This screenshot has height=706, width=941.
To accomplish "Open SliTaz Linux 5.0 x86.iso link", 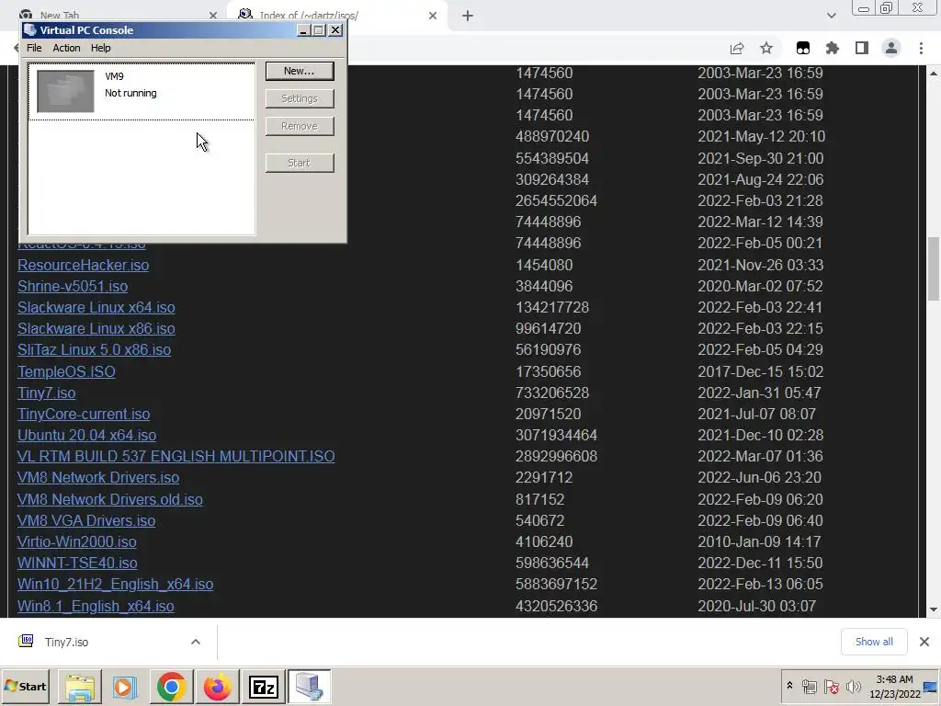I will pos(95,349).
